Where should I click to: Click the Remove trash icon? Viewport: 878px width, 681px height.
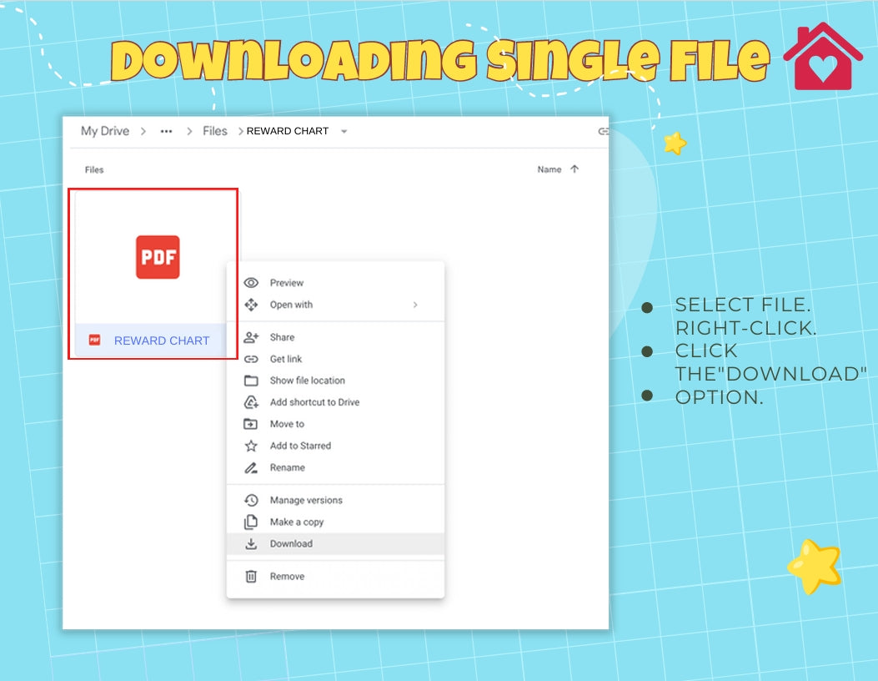[x=251, y=576]
